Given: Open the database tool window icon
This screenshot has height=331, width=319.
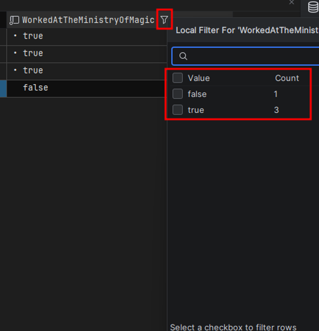Looking at the screenshot, I should click(x=313, y=7).
